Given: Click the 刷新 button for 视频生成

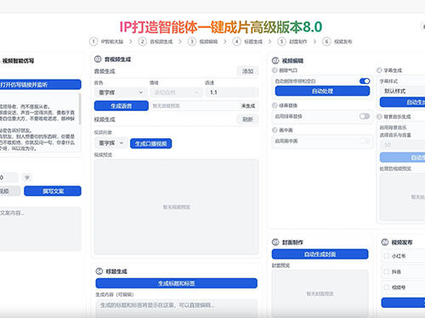Looking at the screenshot, I should point(247,120).
